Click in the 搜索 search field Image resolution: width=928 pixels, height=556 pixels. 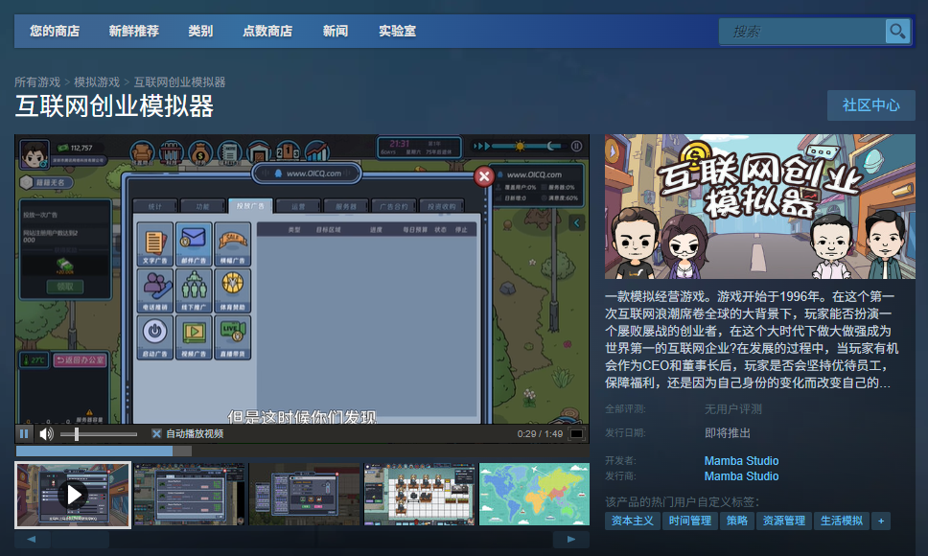pyautogui.click(x=801, y=32)
